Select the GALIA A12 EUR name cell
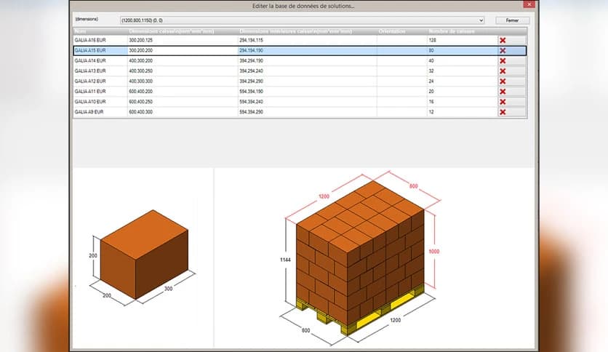This screenshot has height=352, width=608. pyautogui.click(x=100, y=81)
